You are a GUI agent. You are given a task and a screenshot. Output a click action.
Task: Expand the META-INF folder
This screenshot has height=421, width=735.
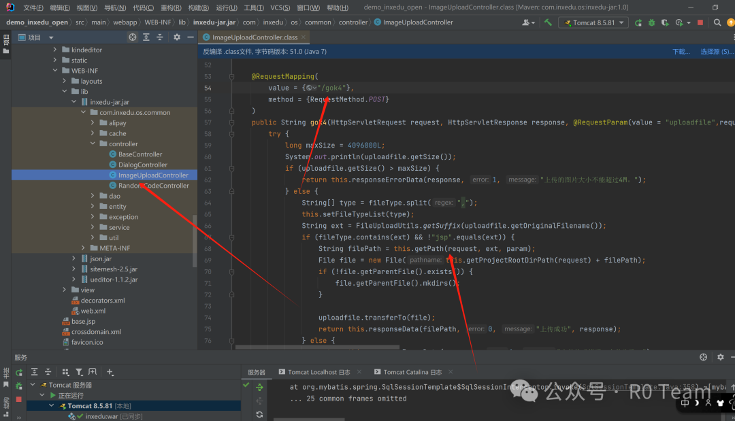83,248
